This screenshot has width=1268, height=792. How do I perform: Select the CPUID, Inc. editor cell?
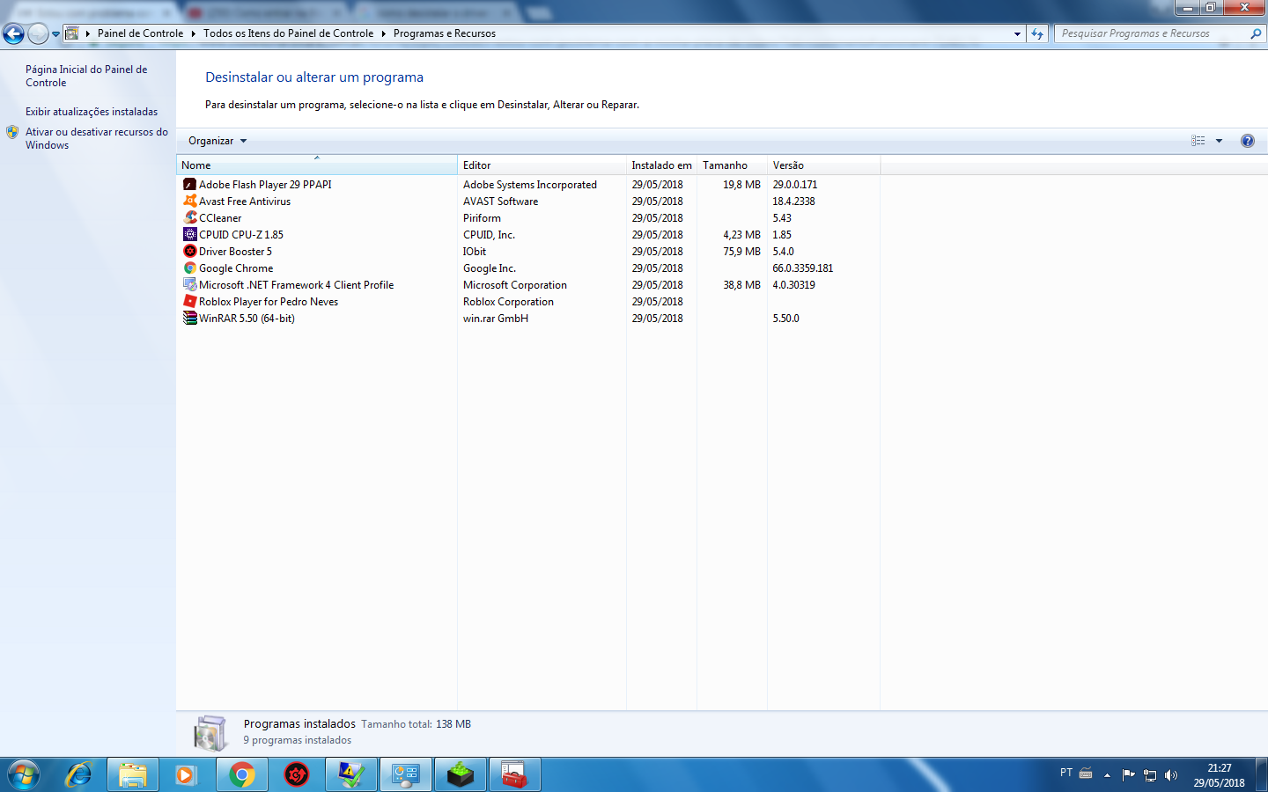click(489, 235)
